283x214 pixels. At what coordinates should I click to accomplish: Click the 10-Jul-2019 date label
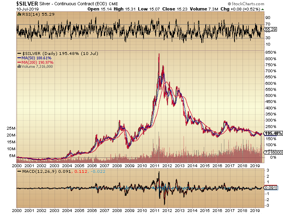click(x=27, y=9)
